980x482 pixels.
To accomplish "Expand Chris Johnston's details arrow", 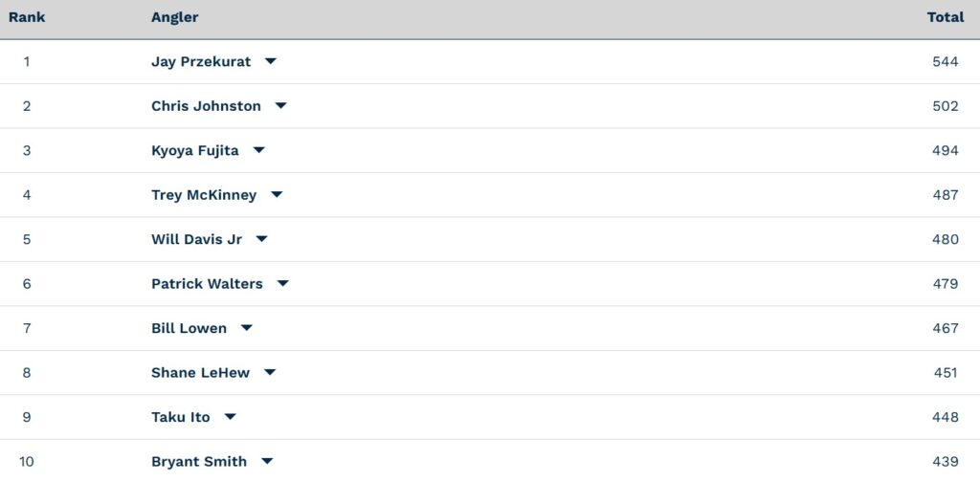I will [280, 105].
